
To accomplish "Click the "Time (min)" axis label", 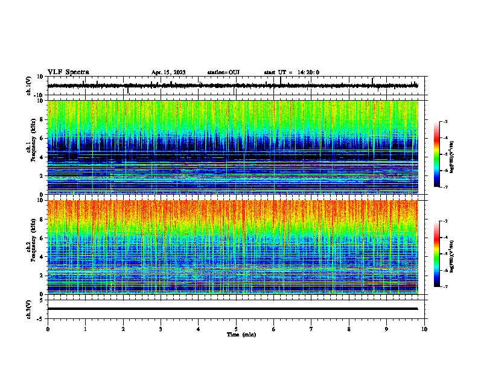I will pyautogui.click(x=241, y=335).
